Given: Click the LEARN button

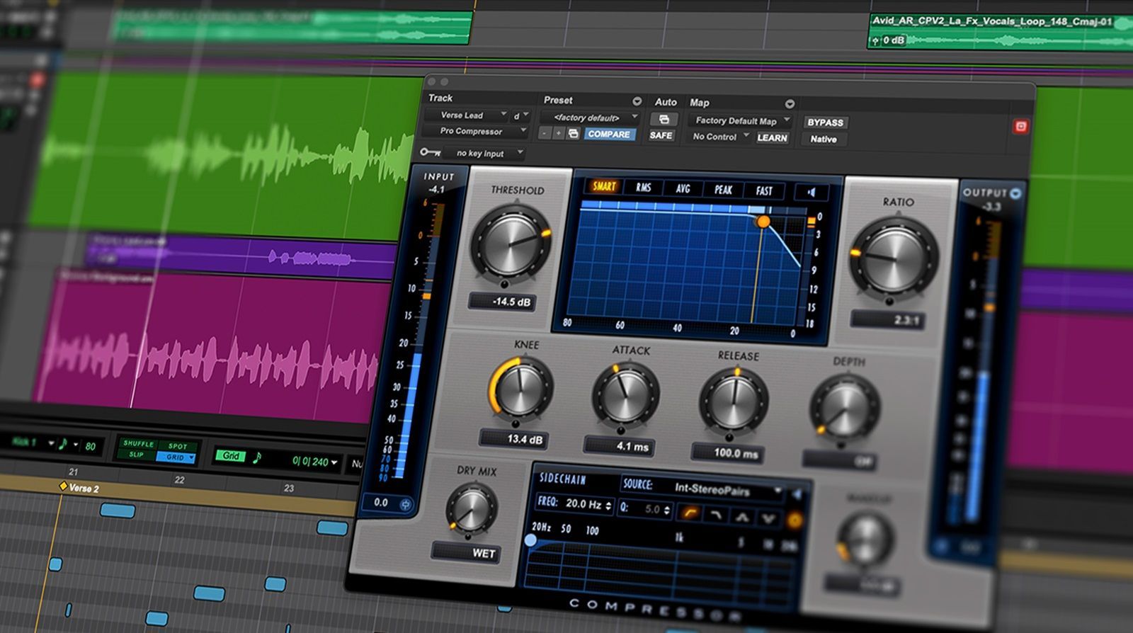Looking at the screenshot, I should tap(772, 138).
